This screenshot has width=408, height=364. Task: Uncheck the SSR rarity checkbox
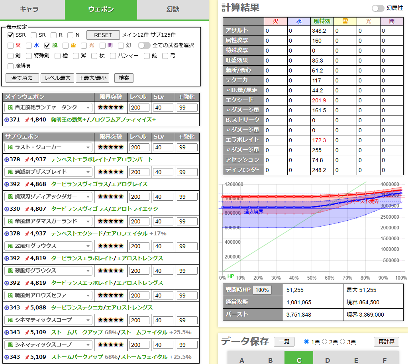[x=11, y=35]
